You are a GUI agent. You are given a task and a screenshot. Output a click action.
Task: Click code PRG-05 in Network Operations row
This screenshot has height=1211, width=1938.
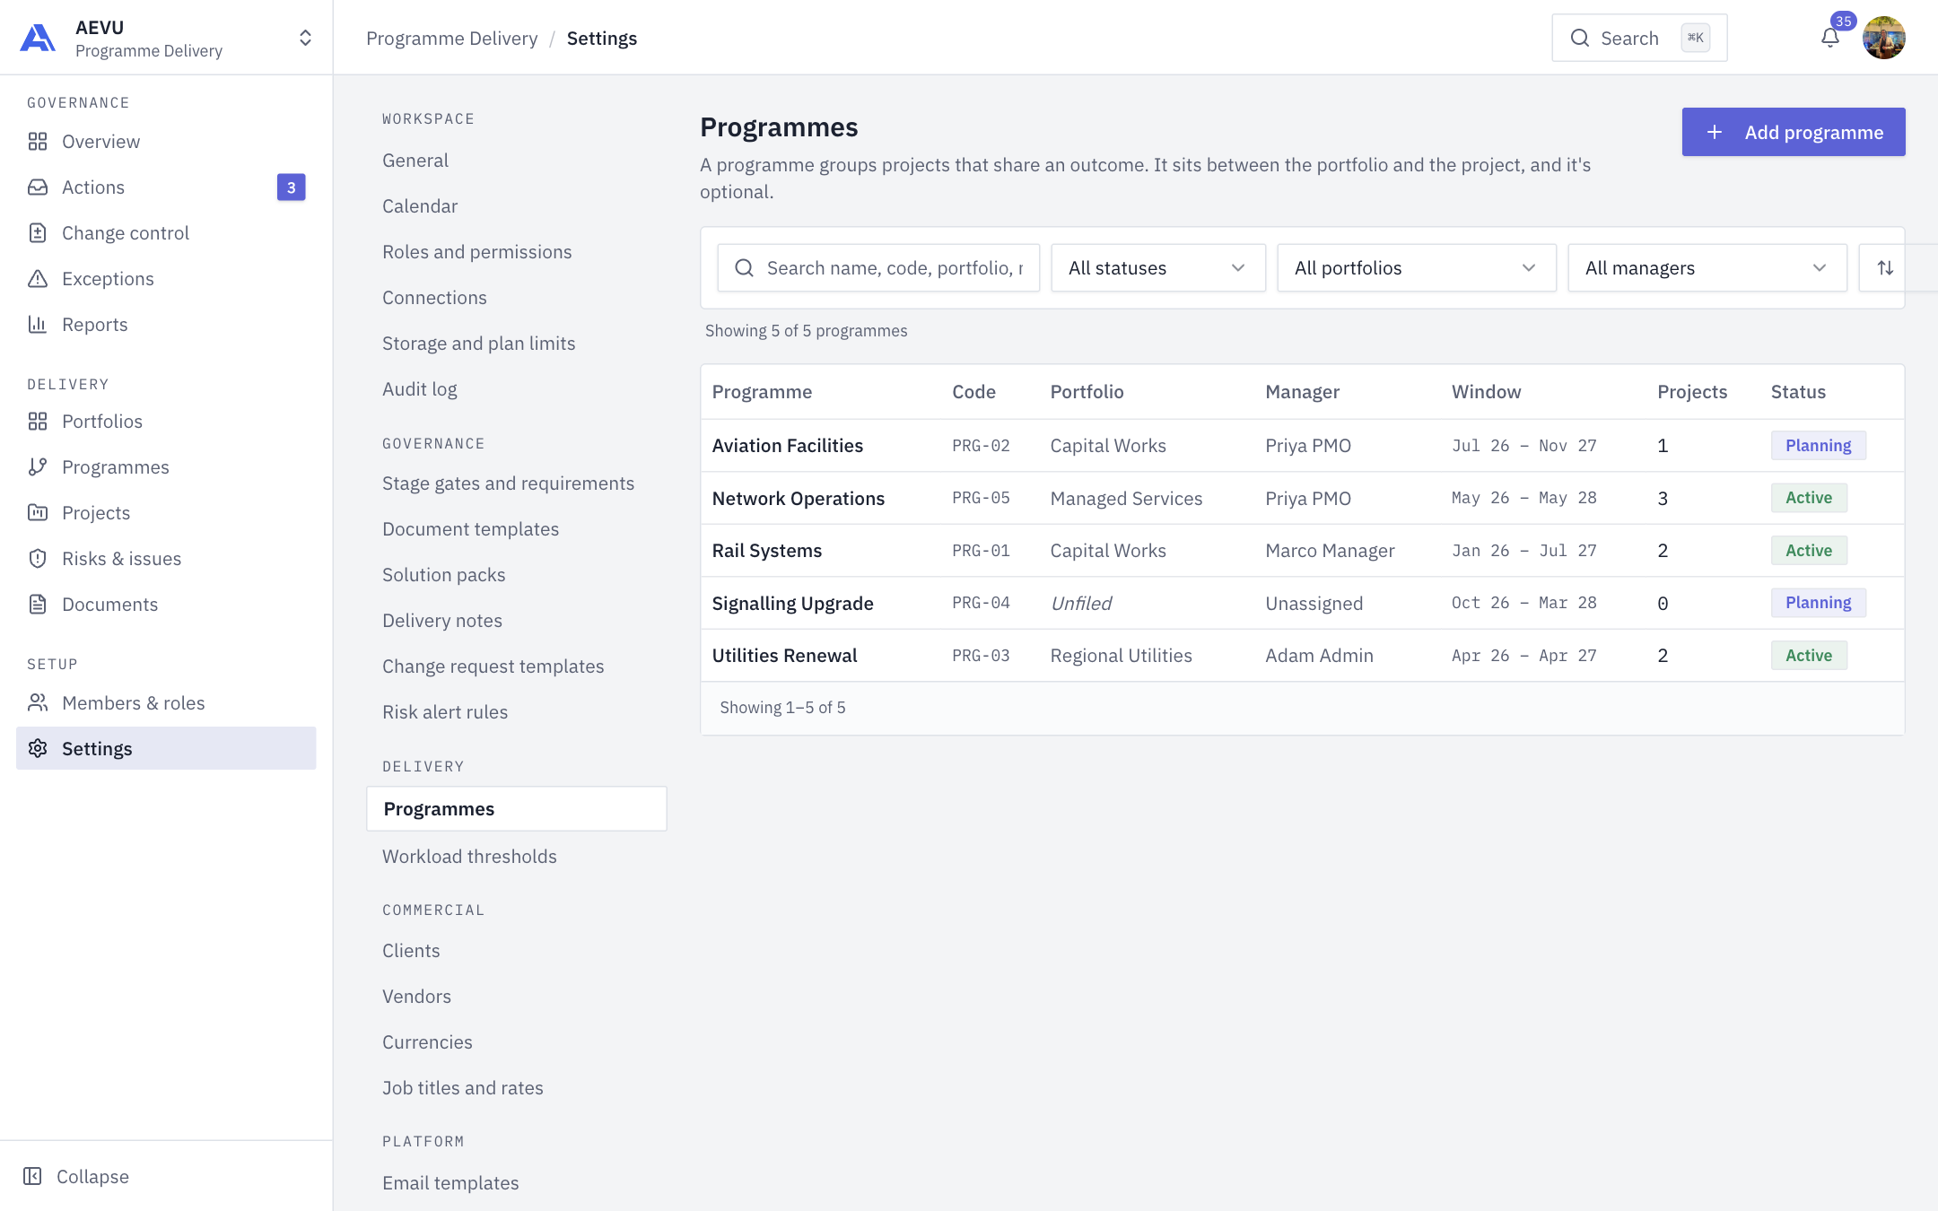(x=981, y=498)
